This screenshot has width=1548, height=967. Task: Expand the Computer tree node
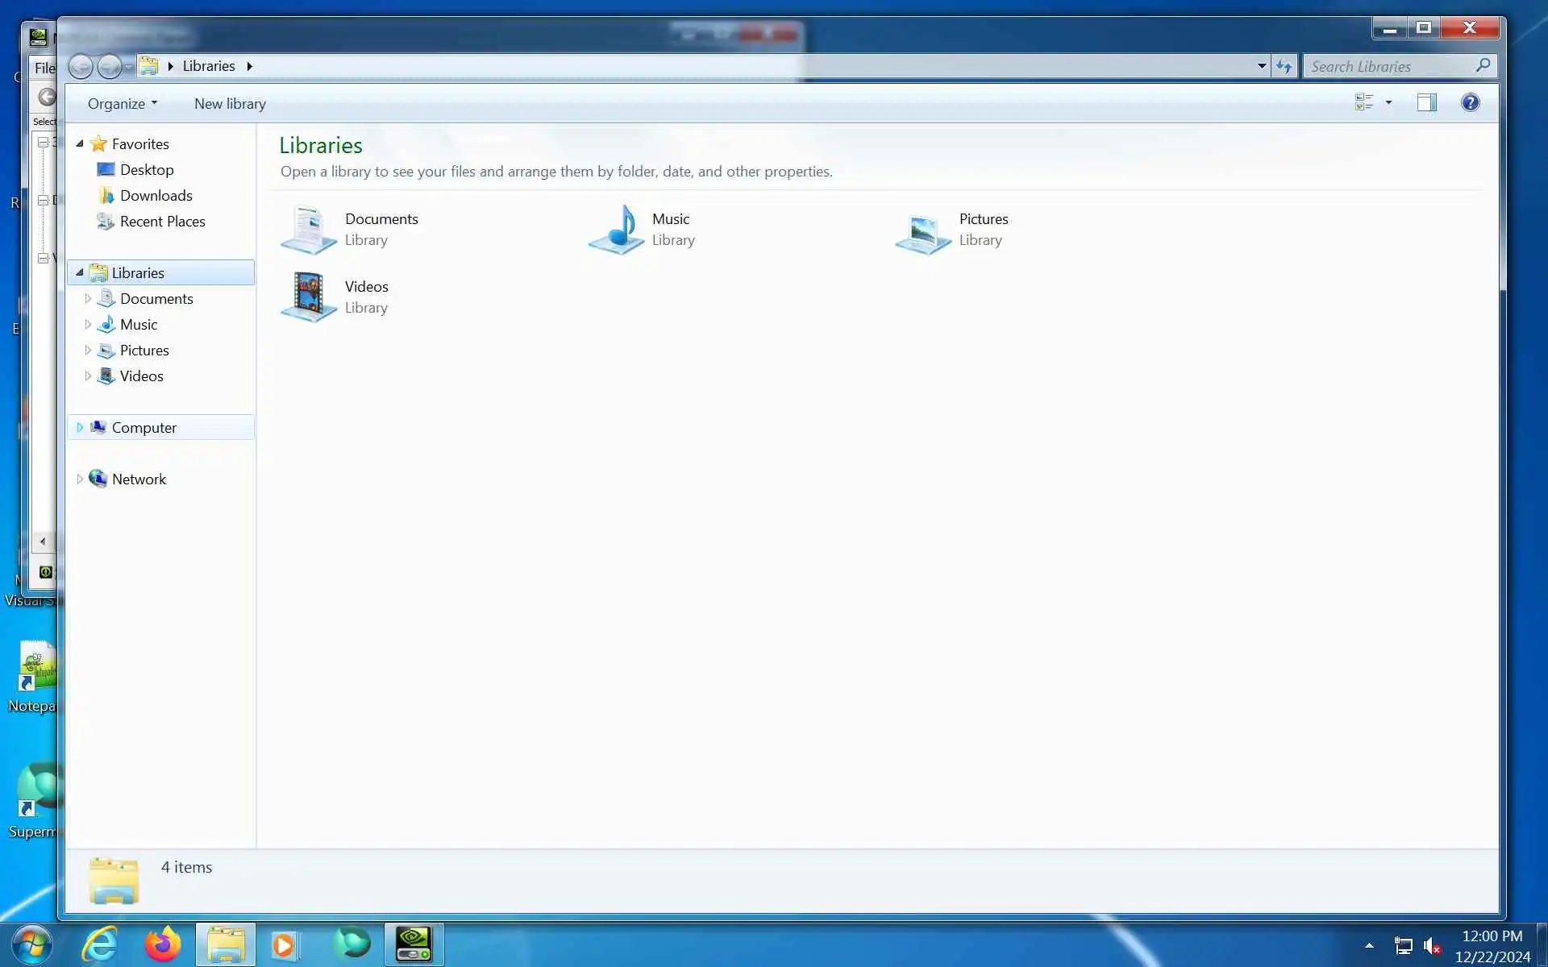[x=80, y=427]
